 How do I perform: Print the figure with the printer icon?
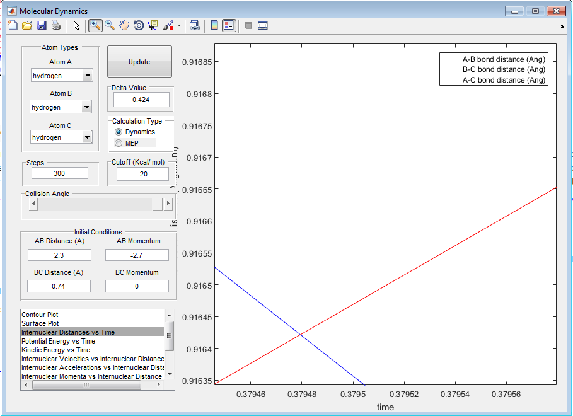click(x=56, y=25)
